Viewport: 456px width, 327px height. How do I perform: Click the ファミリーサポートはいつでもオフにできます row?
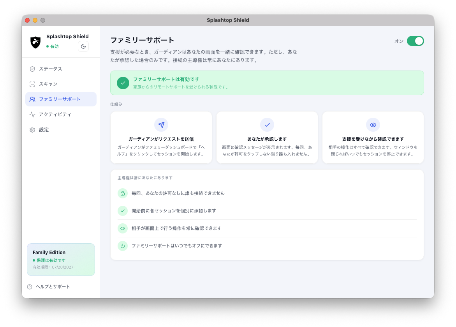(x=267, y=246)
